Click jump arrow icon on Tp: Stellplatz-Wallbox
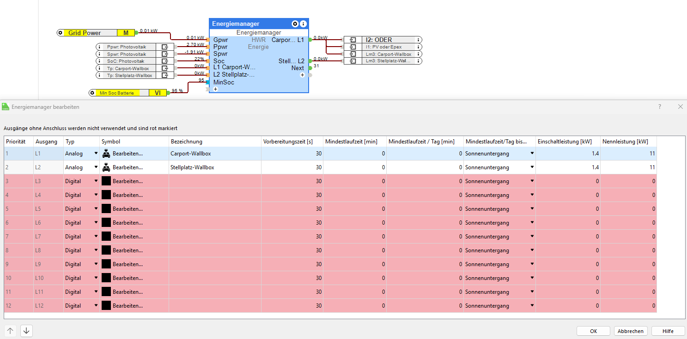Image resolution: width=687 pixels, height=339 pixels. (164, 75)
